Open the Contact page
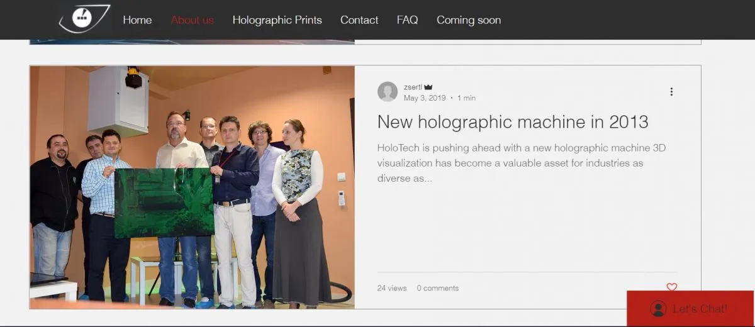 tap(359, 20)
